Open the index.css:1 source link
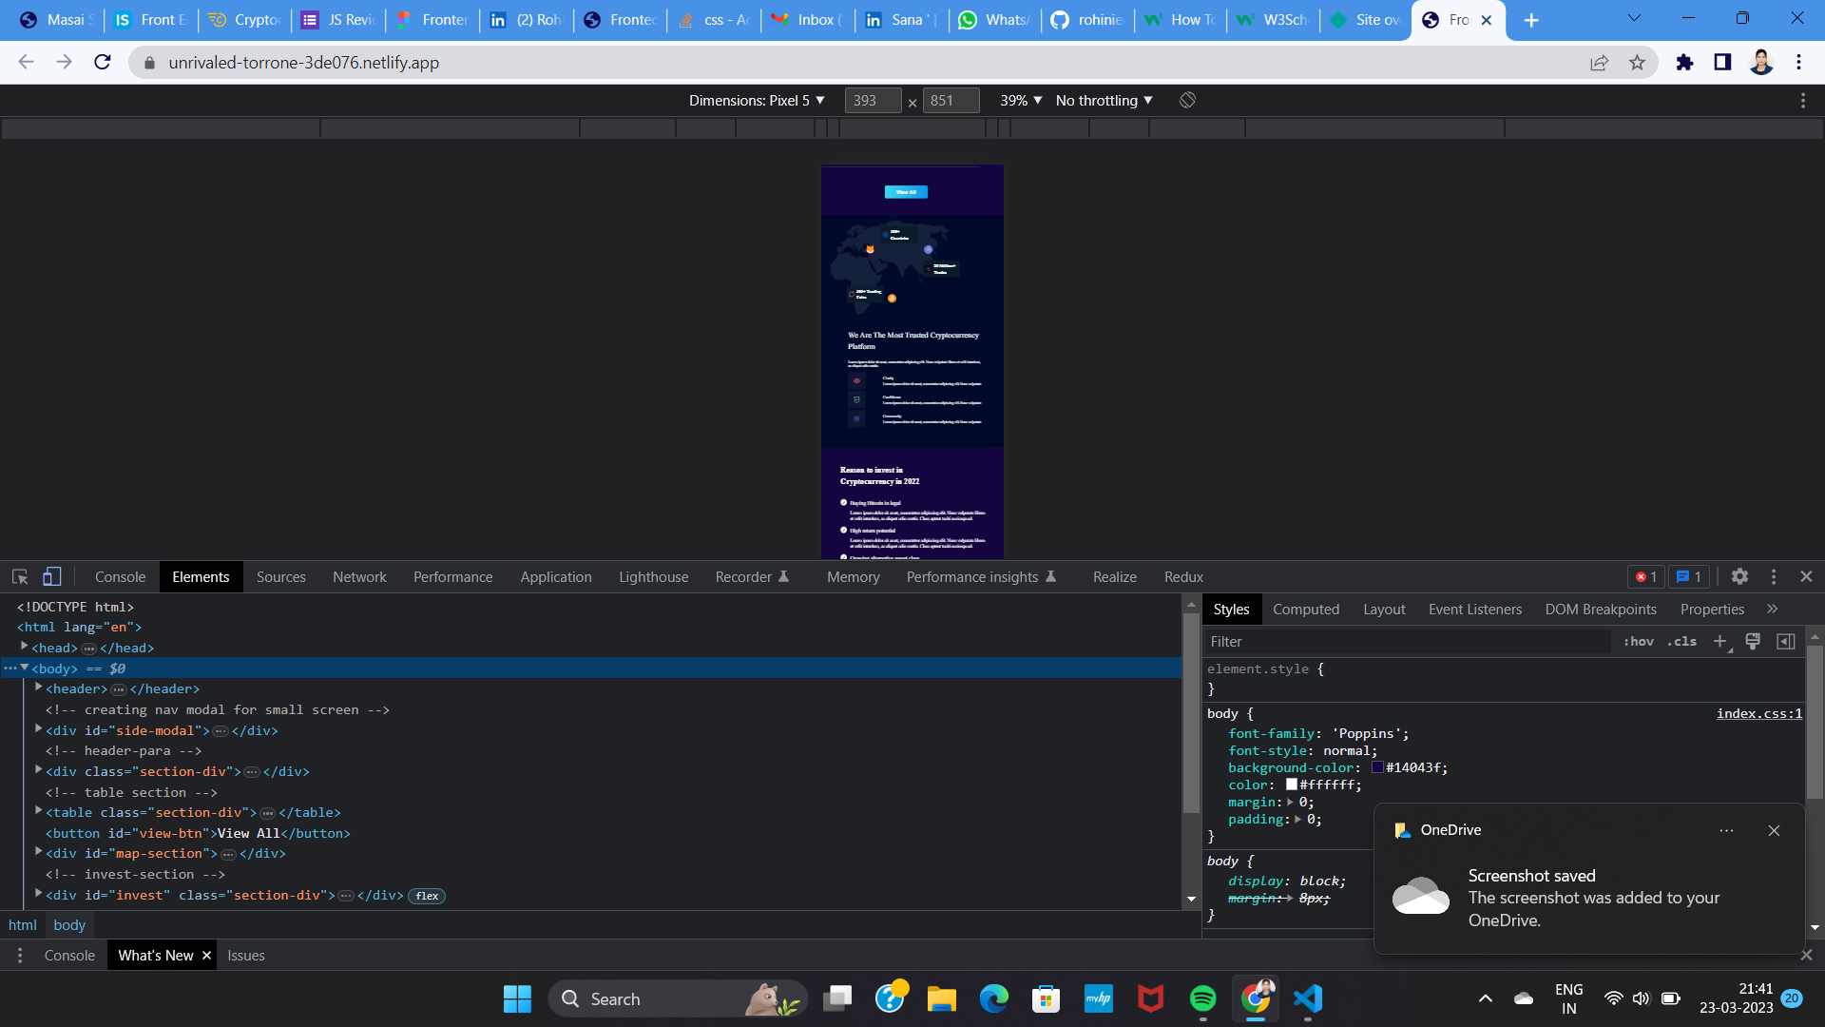The height and width of the screenshot is (1027, 1825). [1758, 714]
